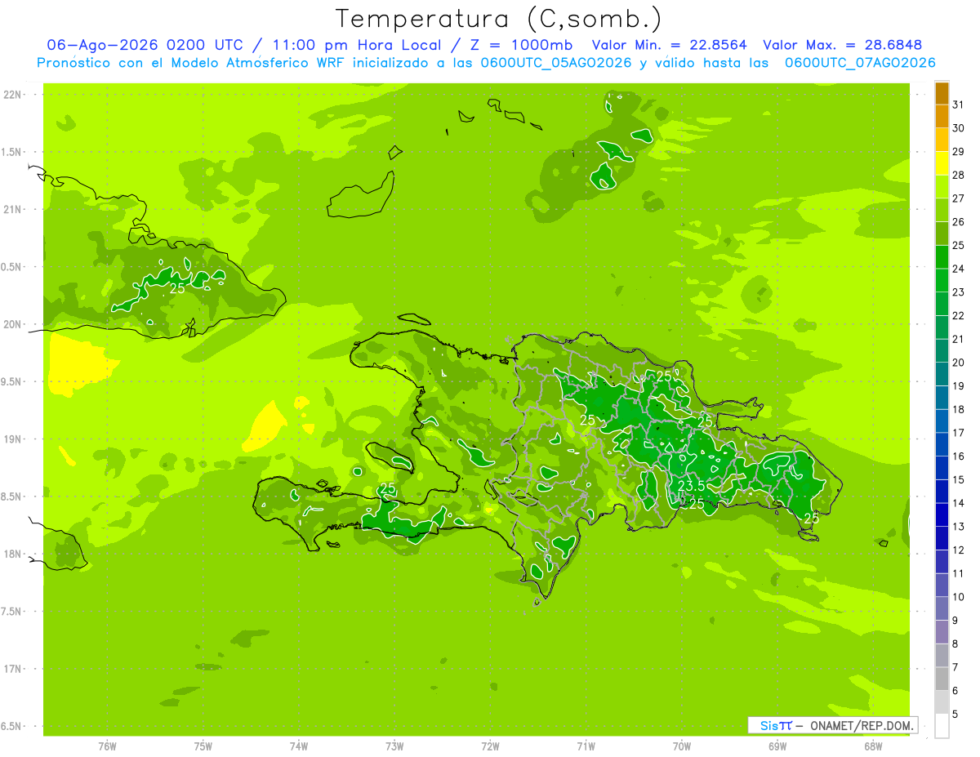Click the legend swatch between 29 and 30

click(x=942, y=140)
